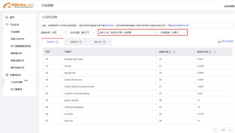Open 需求地域分布 in the sidebar
Image resolution: width=235 pixels, height=133 pixels.
tap(17, 68)
